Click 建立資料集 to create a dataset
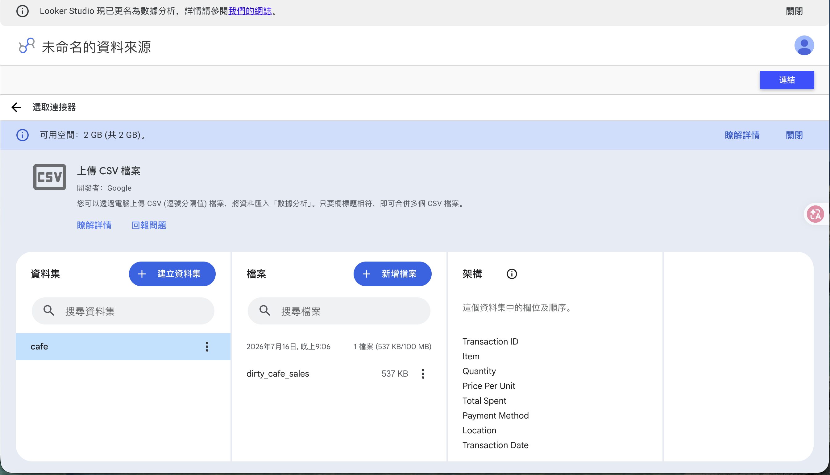 pos(172,274)
